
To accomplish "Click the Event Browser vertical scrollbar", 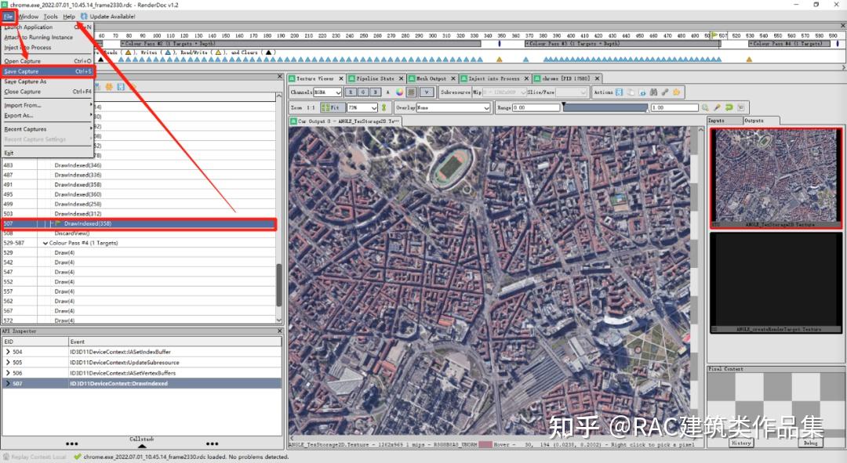I will (x=278, y=285).
